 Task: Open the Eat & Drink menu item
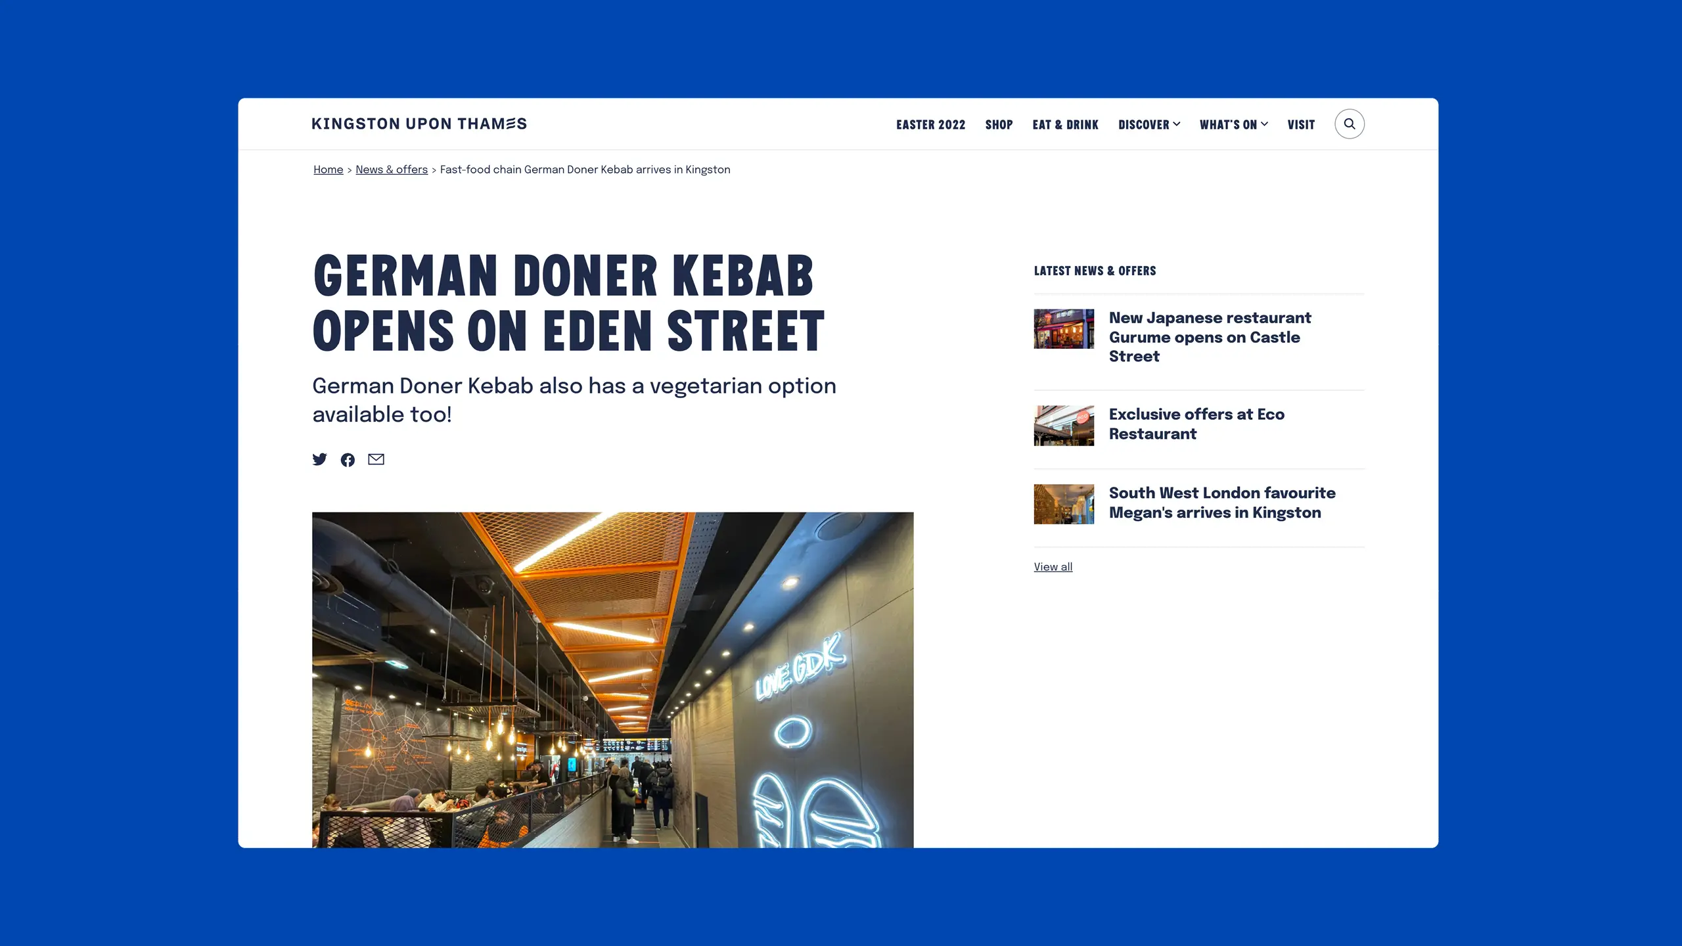[x=1065, y=125]
